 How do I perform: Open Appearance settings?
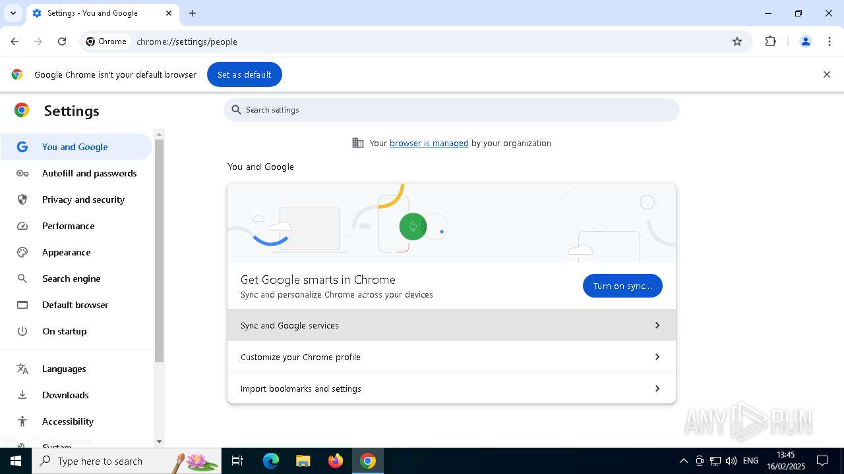coord(76,252)
